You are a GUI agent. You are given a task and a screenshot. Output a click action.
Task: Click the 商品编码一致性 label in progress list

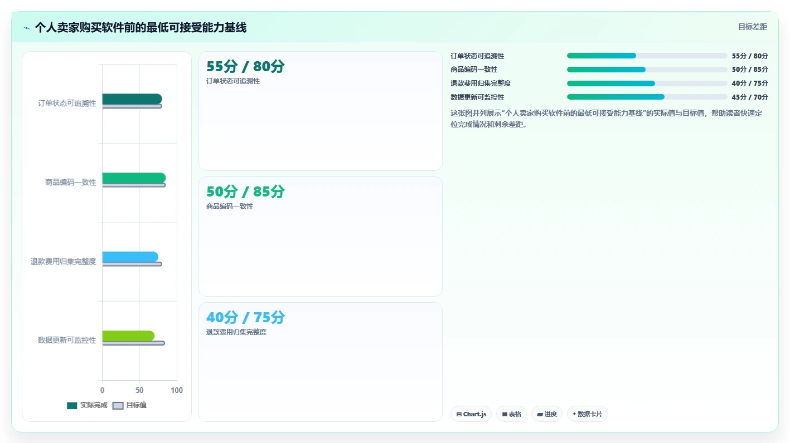coord(474,70)
